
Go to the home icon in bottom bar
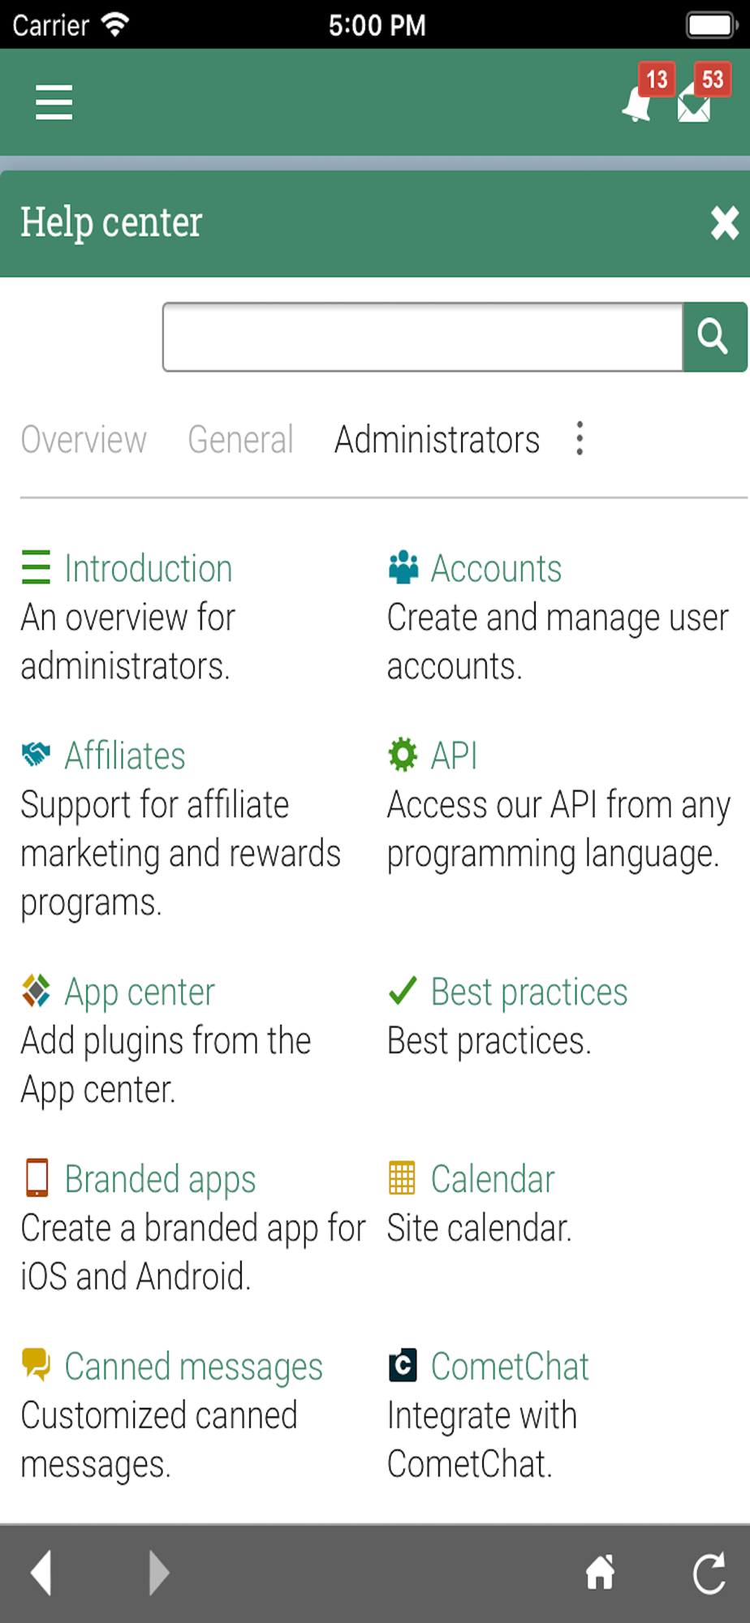pyautogui.click(x=601, y=1573)
